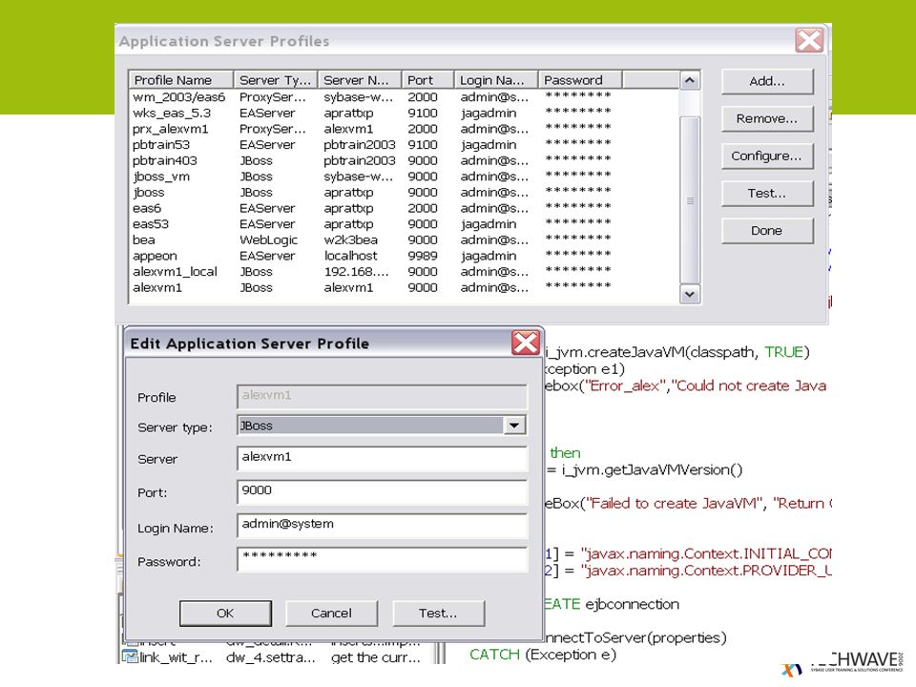Click the profile list scrollbar thumb
This screenshot has height=687, width=916.
[689, 200]
